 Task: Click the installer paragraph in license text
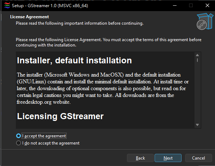point(102,88)
